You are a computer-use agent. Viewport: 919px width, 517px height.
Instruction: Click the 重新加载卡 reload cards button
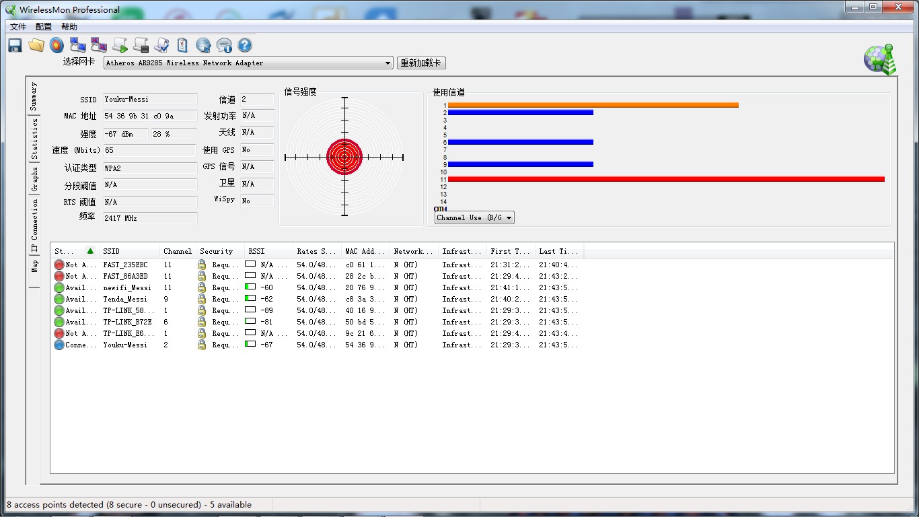pyautogui.click(x=421, y=63)
